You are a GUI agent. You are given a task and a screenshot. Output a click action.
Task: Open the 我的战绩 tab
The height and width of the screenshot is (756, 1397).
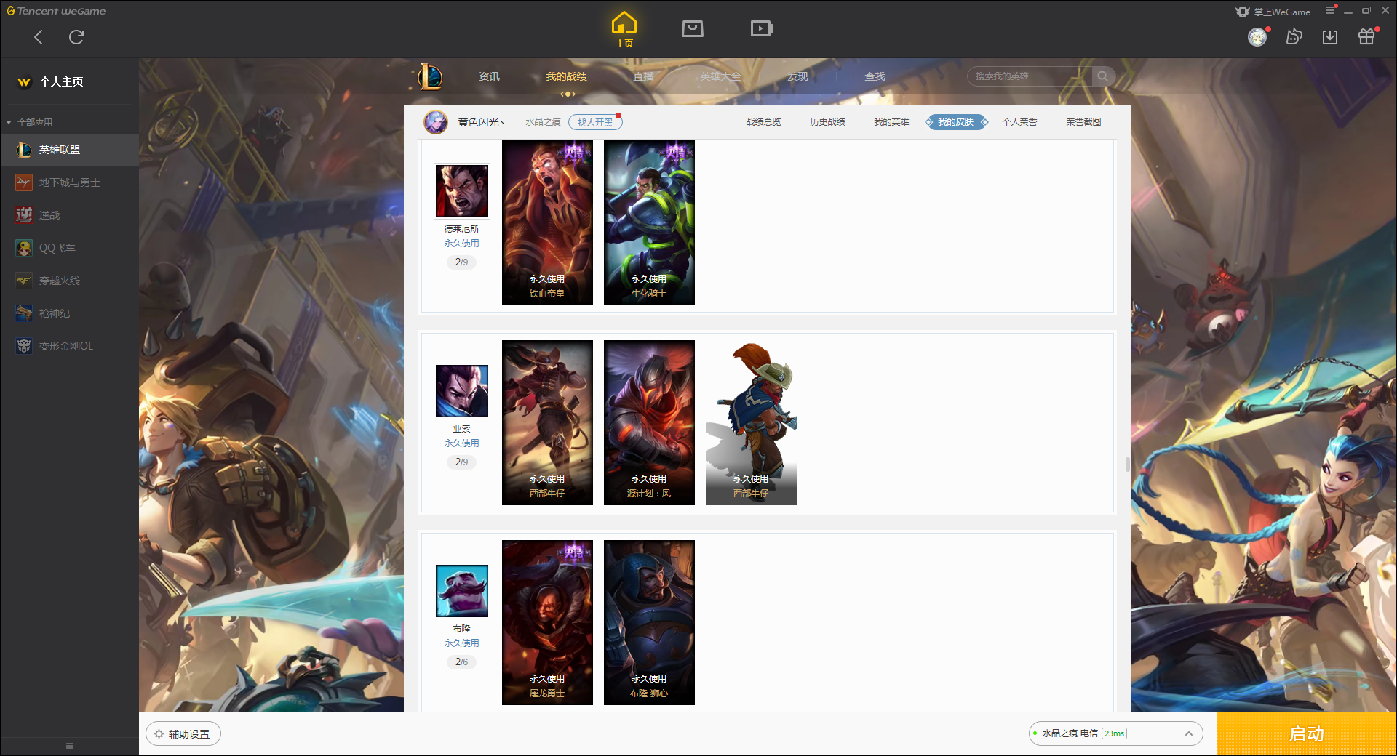pos(566,76)
